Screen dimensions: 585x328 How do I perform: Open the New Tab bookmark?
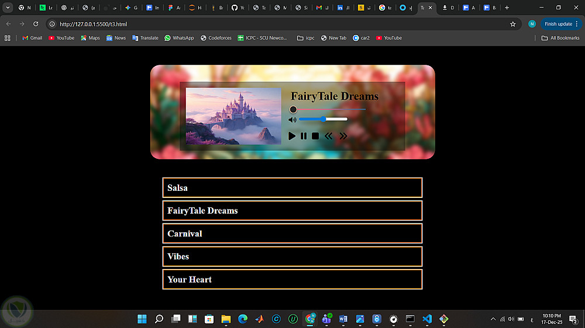[333, 38]
